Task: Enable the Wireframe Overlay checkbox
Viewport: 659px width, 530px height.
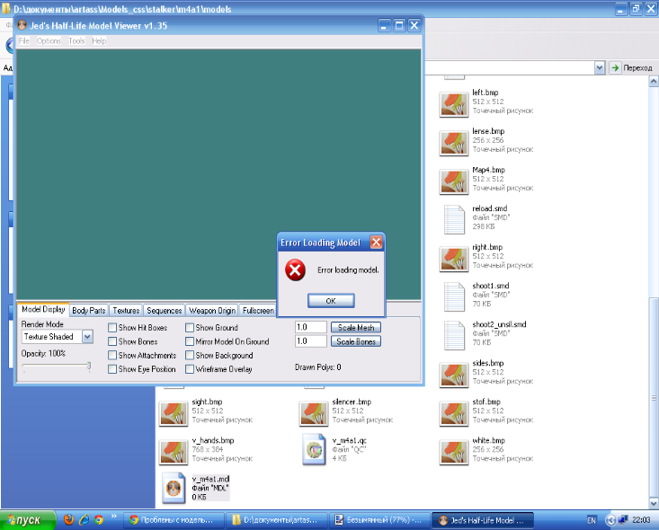Action: [190, 369]
